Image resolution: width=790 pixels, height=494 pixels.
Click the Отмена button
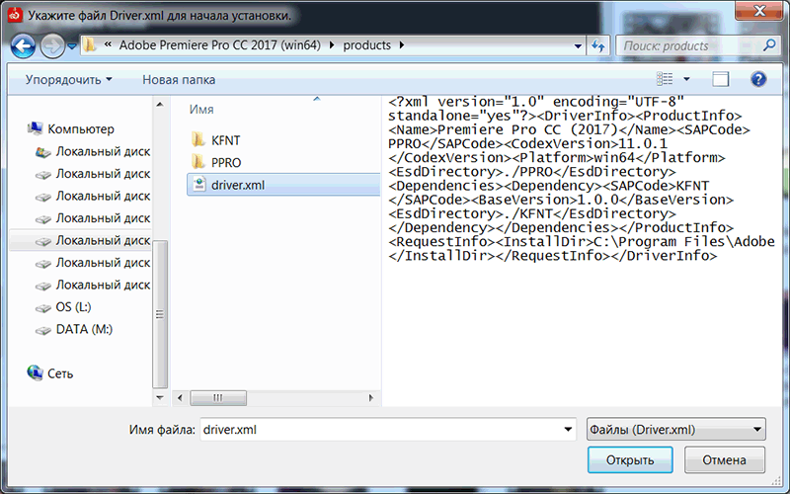[x=724, y=459]
